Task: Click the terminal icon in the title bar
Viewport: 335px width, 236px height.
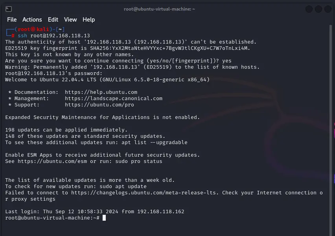Action: (x=9, y=9)
